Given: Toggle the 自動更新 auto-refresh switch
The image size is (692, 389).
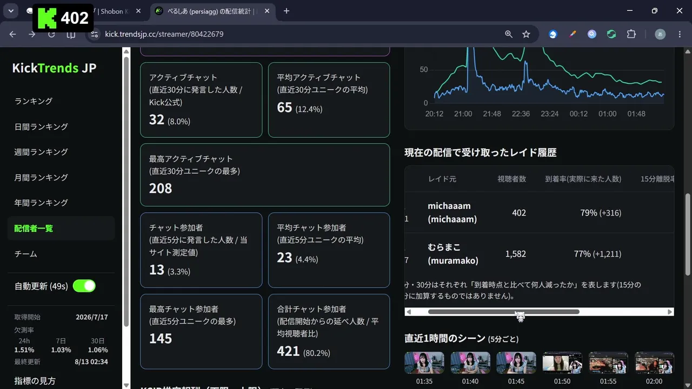Looking at the screenshot, I should coord(84,286).
